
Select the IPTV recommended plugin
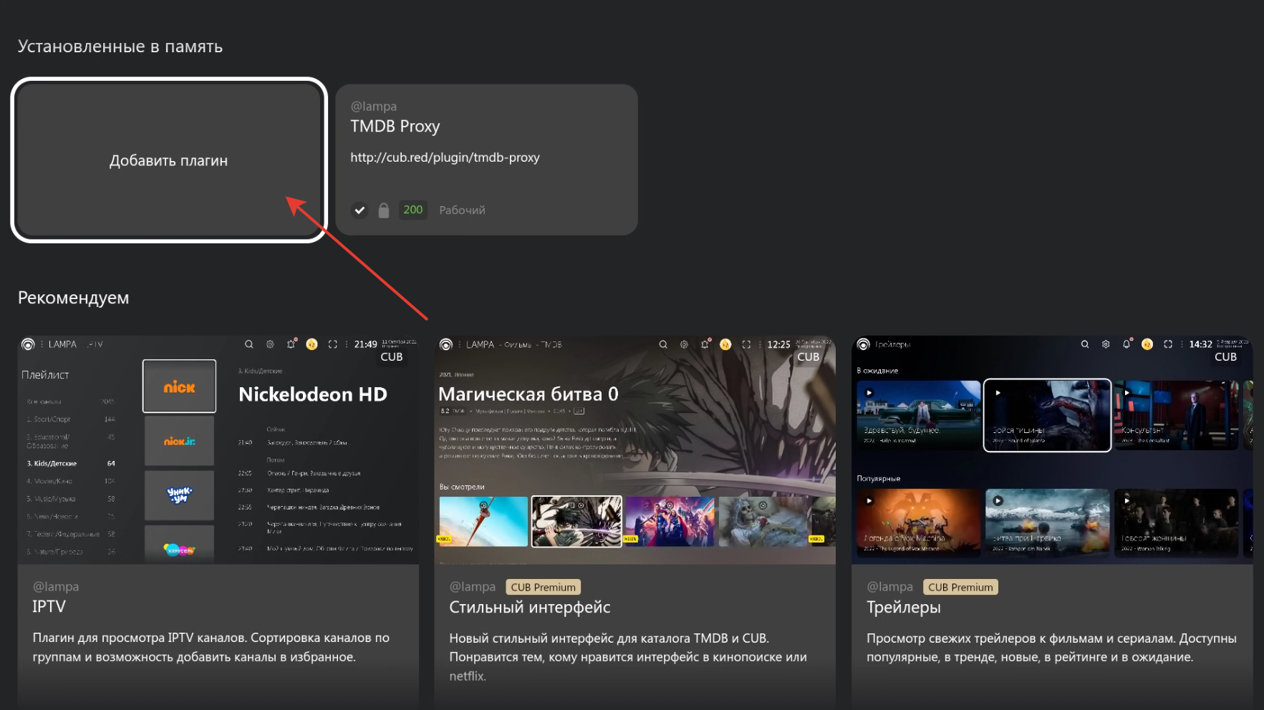218,522
